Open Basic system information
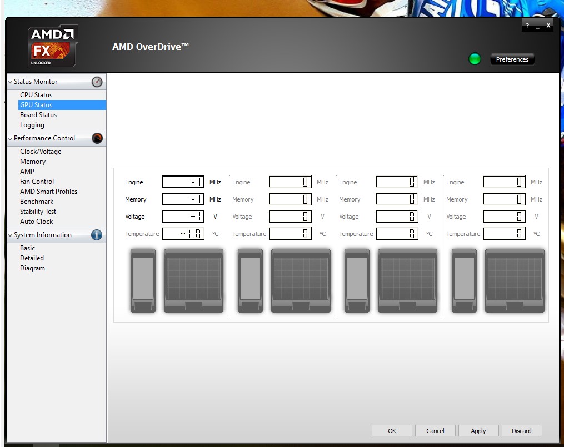564x447 pixels. [27, 248]
